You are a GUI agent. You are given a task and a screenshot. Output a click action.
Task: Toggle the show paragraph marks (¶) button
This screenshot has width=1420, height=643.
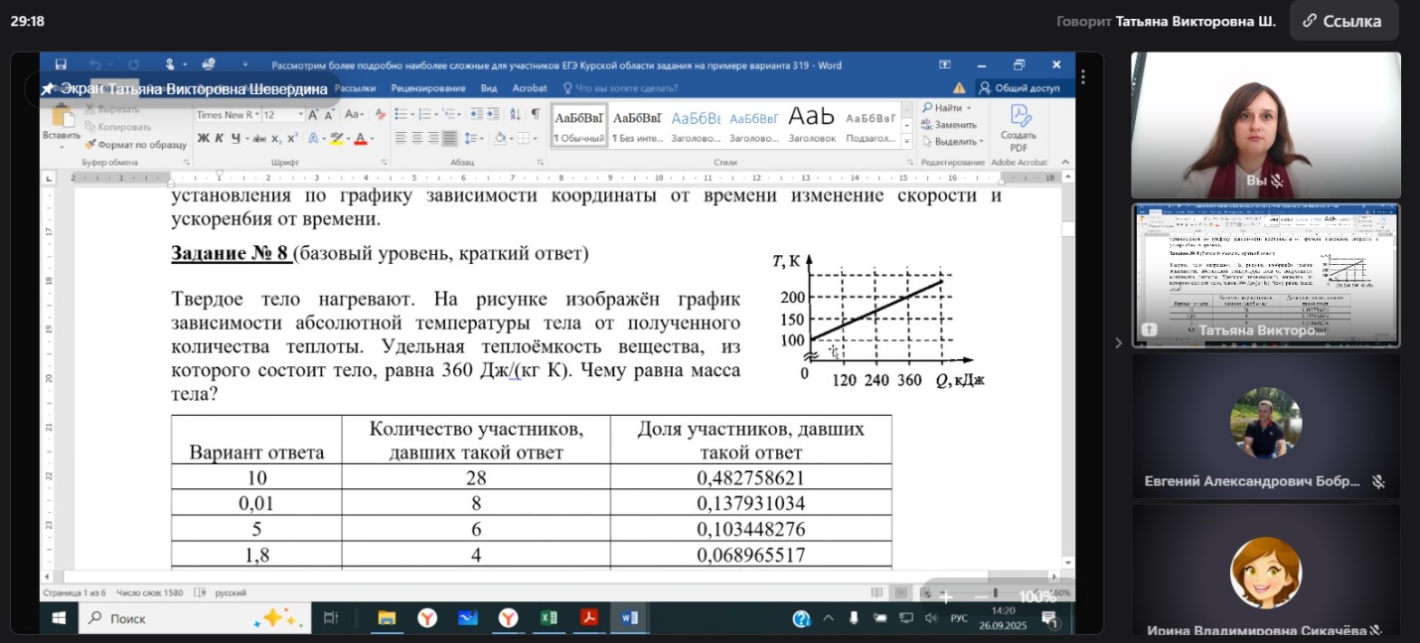click(x=536, y=114)
